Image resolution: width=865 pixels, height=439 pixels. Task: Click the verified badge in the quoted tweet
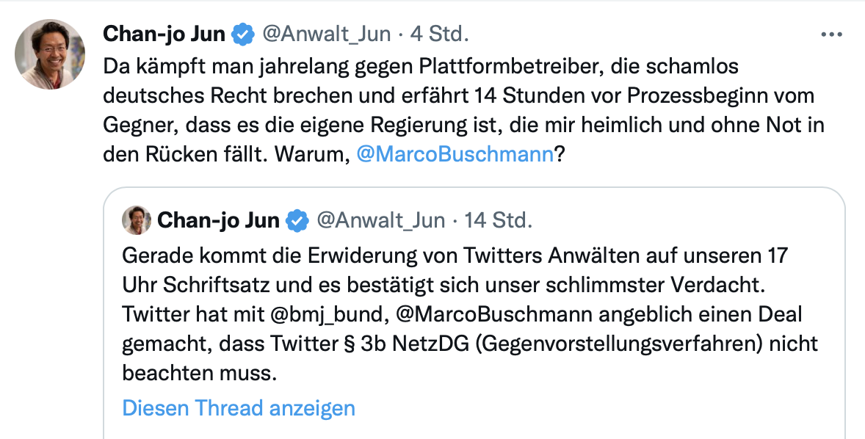coord(298,220)
